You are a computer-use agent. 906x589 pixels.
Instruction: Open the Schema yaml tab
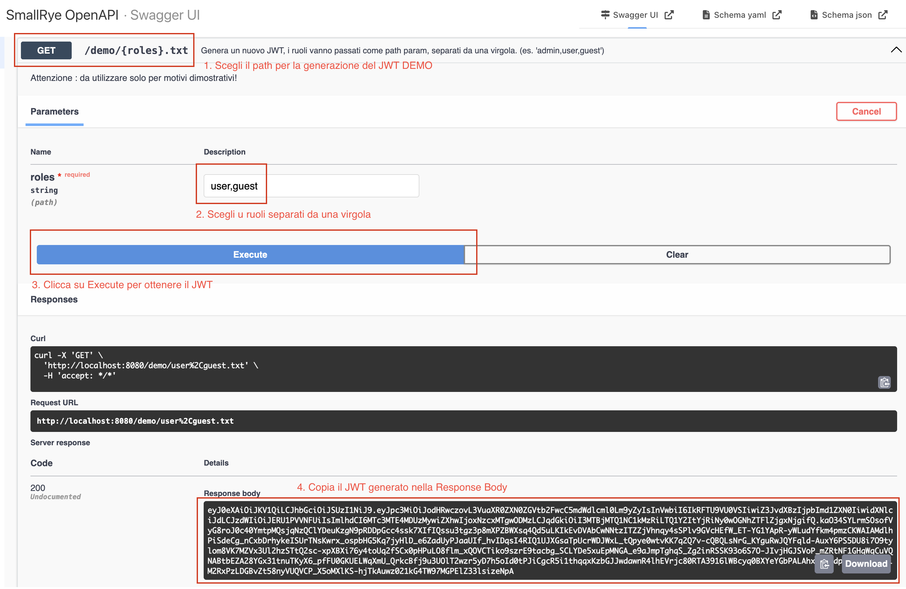(x=739, y=15)
